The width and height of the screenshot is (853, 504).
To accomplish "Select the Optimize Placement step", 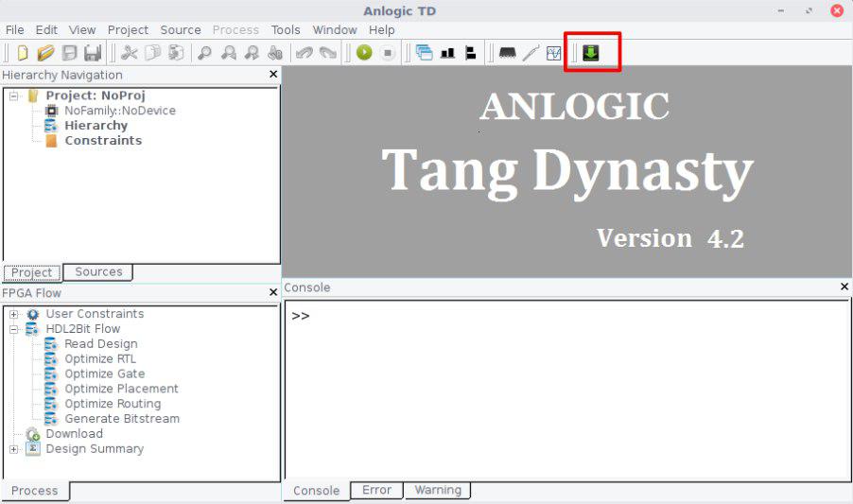I will (x=121, y=389).
